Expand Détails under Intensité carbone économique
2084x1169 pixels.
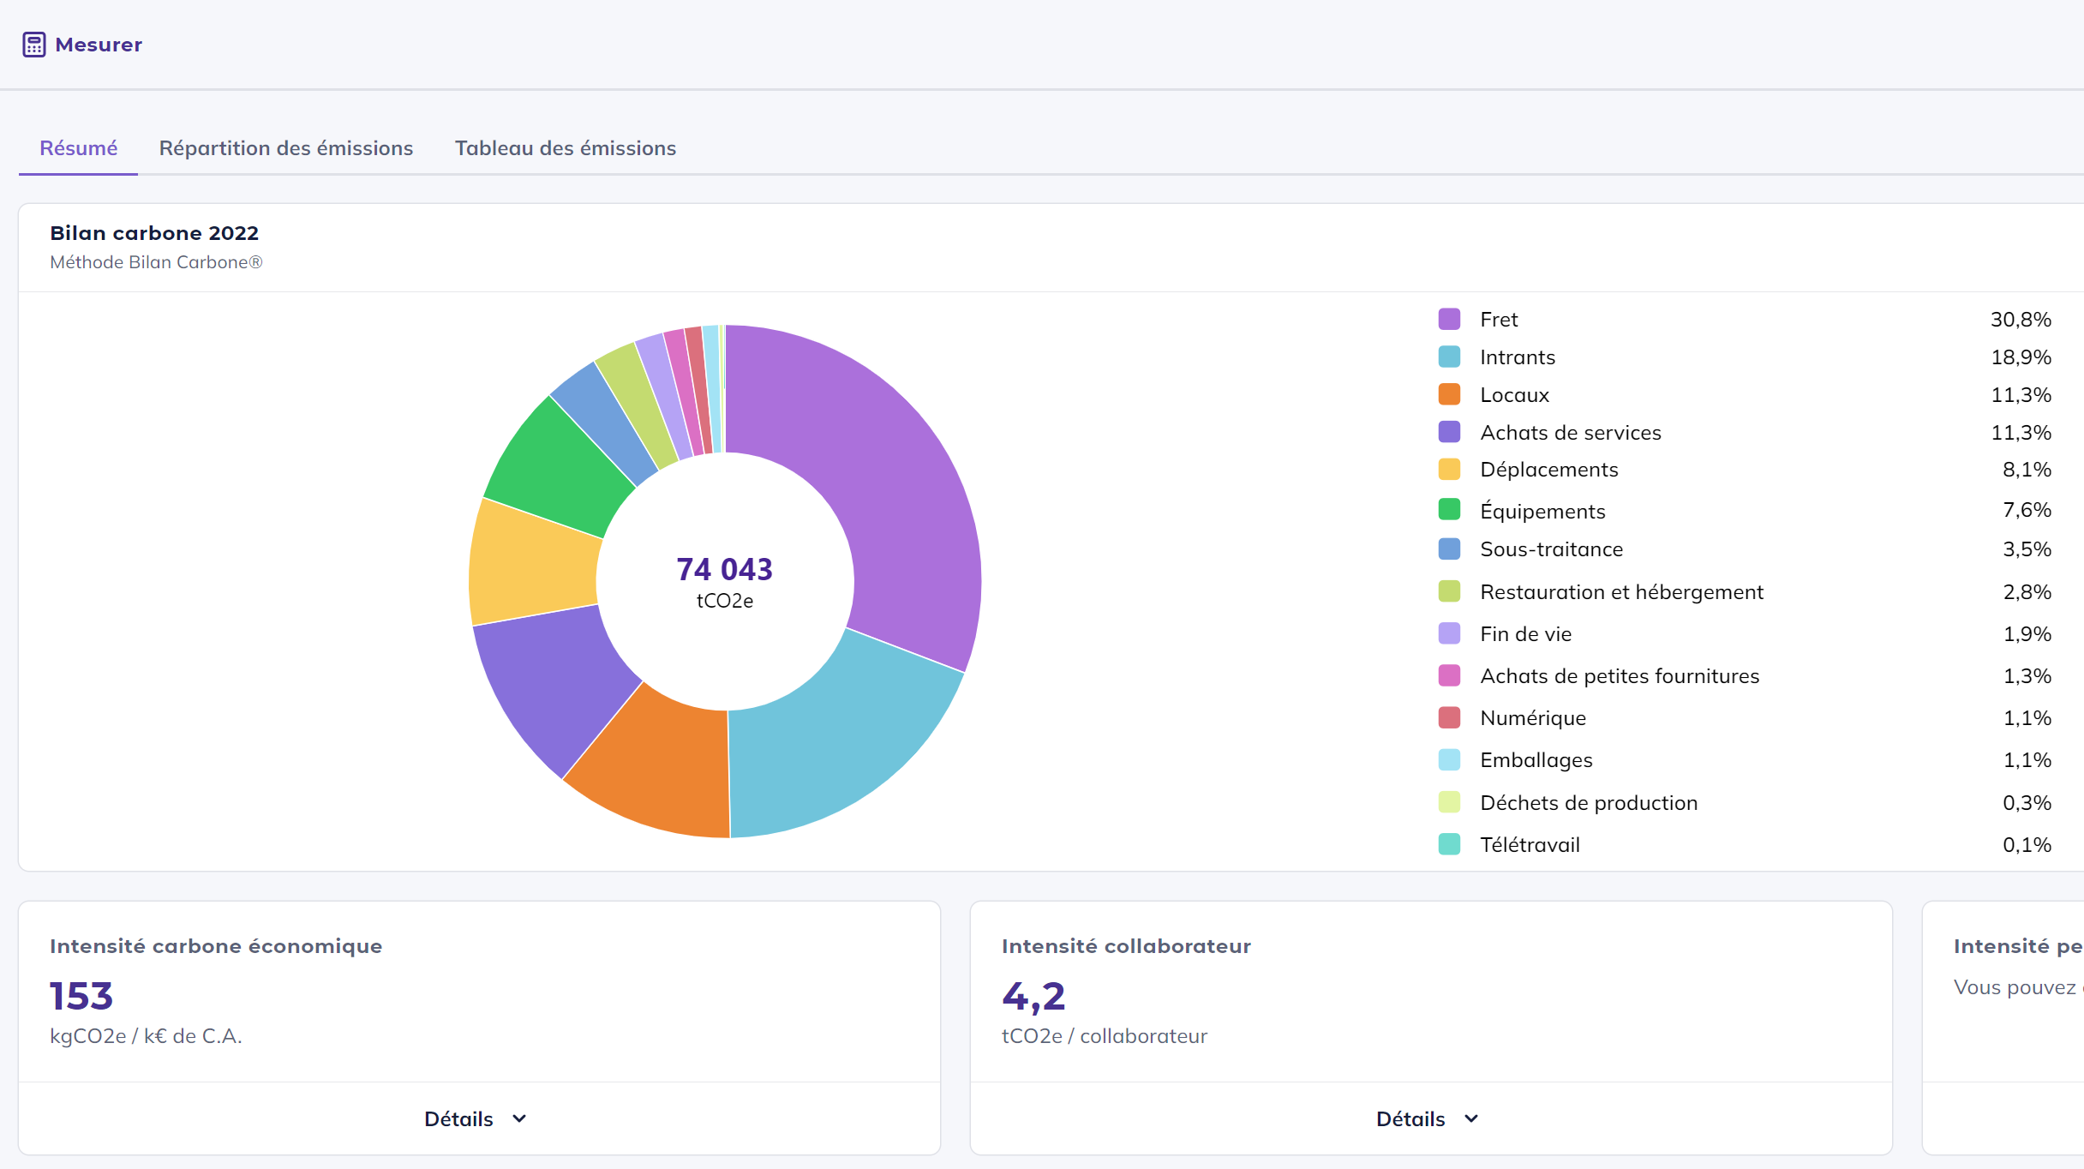point(475,1118)
